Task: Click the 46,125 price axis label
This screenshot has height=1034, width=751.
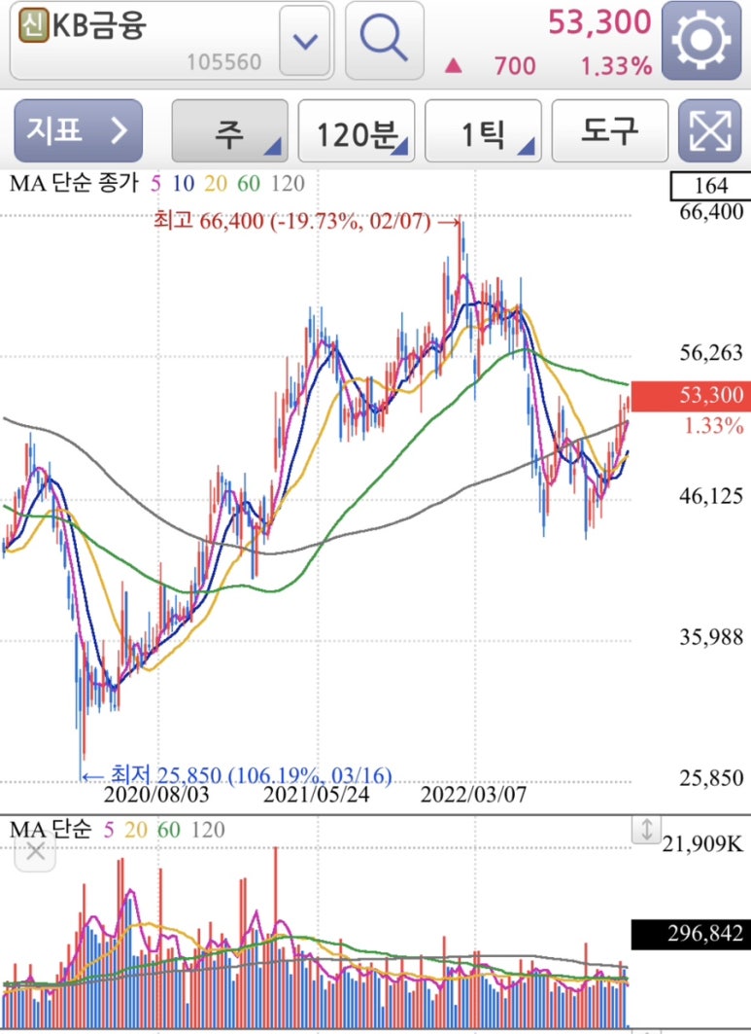Action: tap(711, 495)
